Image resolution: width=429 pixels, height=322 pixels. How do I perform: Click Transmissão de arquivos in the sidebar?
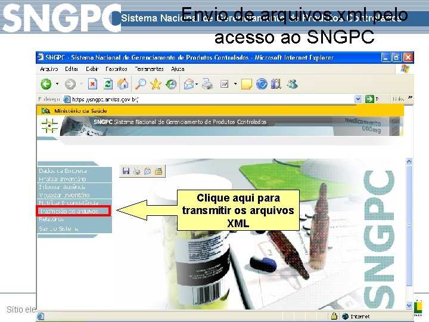coord(73,211)
